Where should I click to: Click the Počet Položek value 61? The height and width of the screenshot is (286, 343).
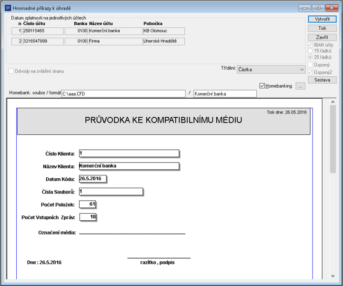[x=88, y=204]
